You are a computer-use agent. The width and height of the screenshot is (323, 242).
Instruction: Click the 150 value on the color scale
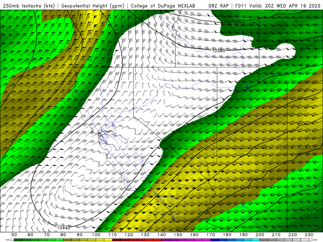(178, 235)
